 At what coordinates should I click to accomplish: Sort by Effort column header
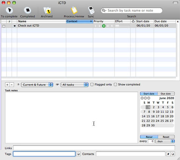122,21
